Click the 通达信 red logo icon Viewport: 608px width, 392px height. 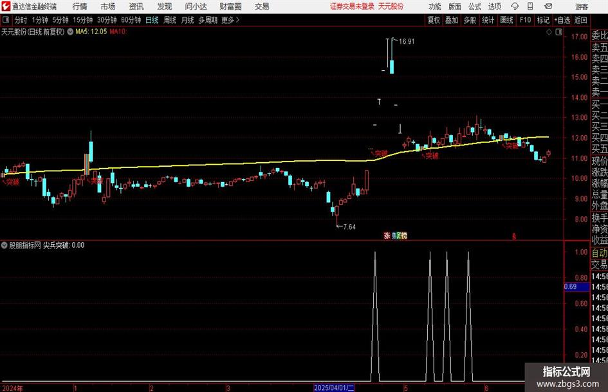pos(6,6)
